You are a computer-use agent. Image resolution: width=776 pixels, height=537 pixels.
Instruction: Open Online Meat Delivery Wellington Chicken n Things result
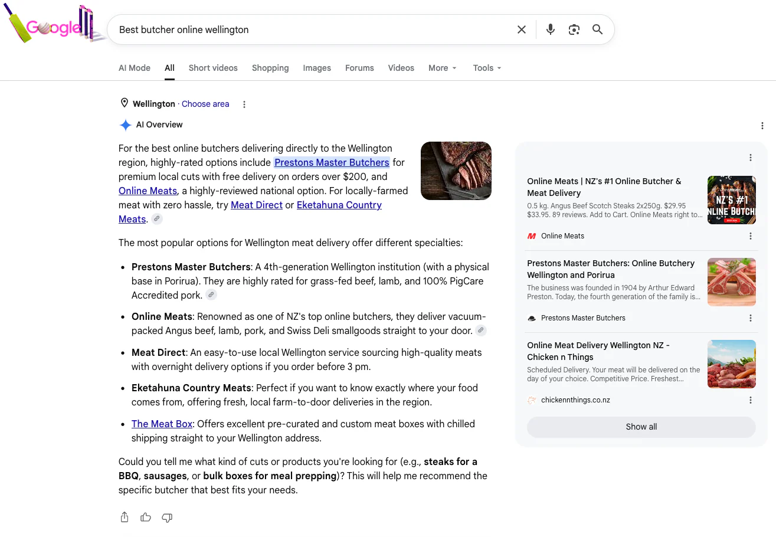click(598, 351)
